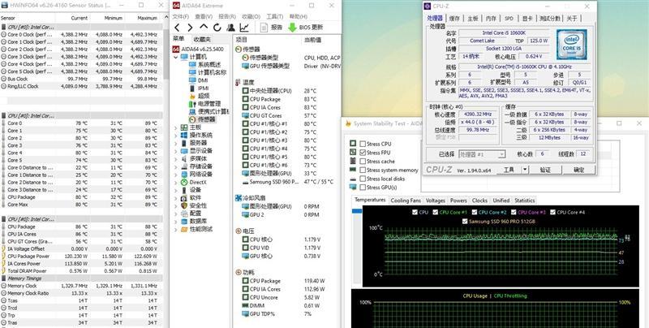Image resolution: width=649 pixels, height=328 pixels.
Task: Enable Stress GPU(s) checkbox
Action: [363, 188]
